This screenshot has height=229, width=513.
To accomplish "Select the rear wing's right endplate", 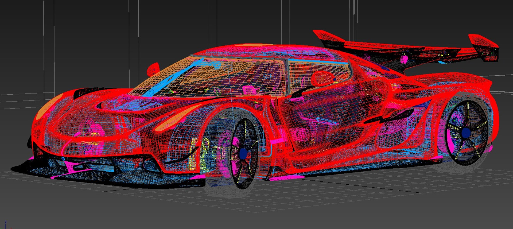I will point(484,48).
